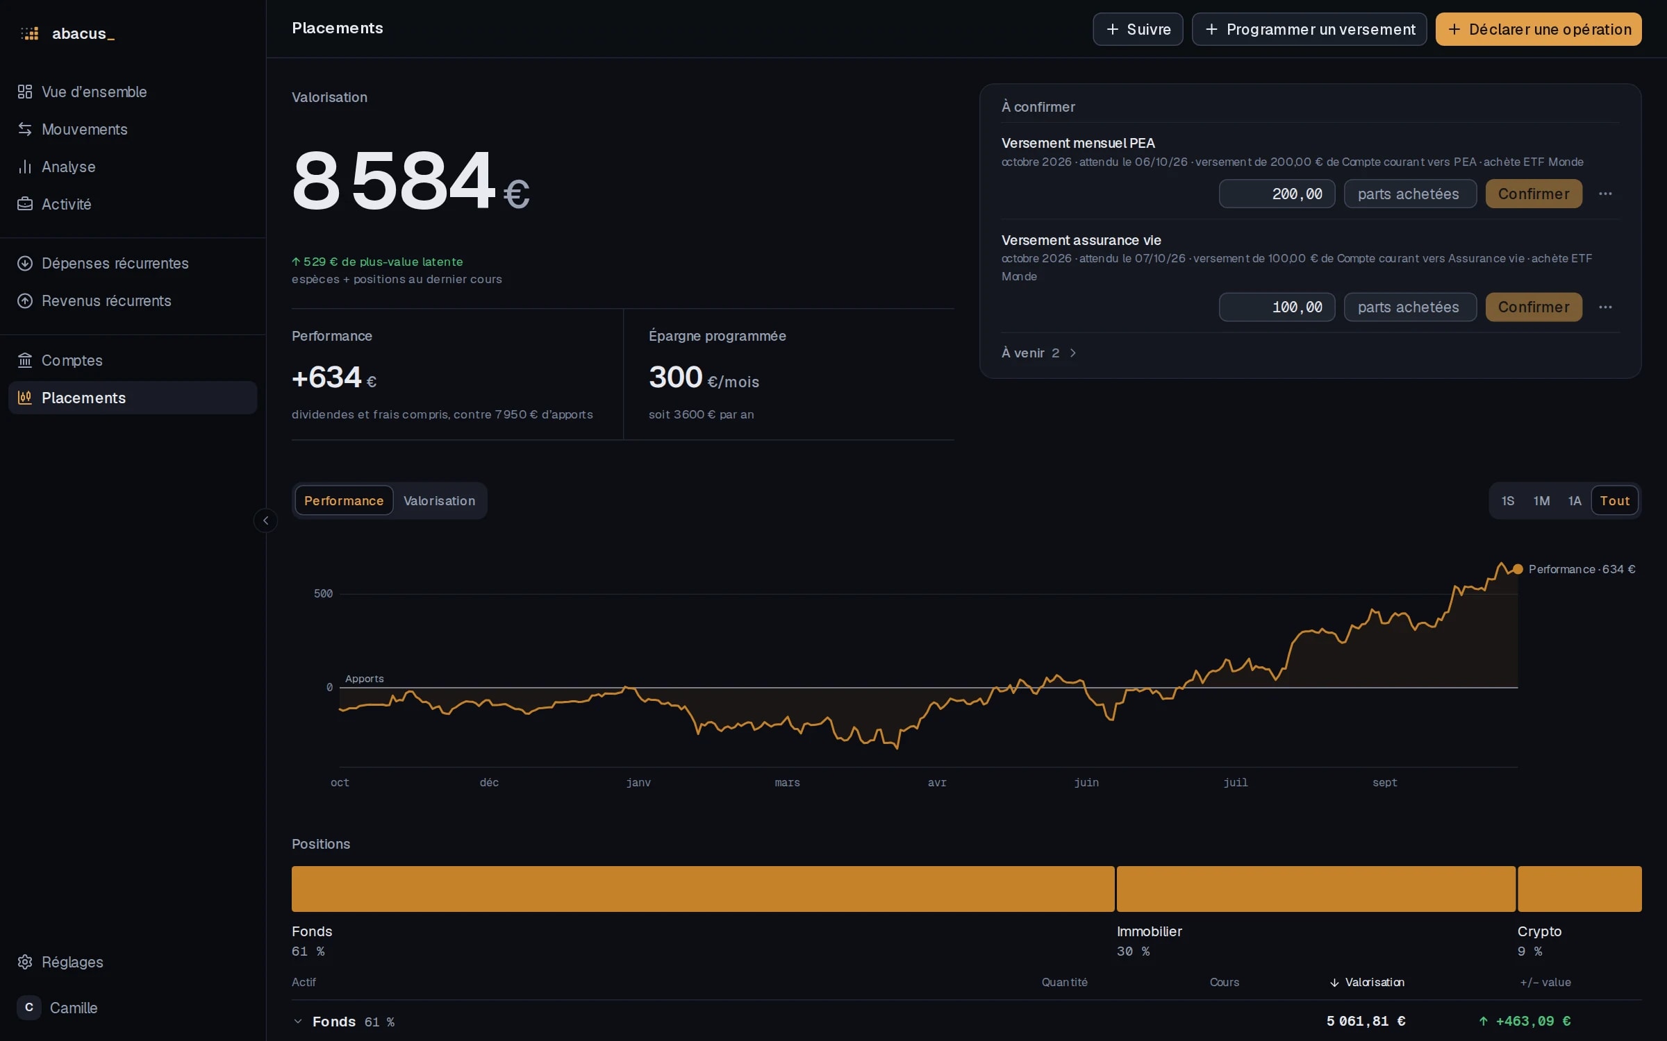Screen dimensions: 1667x1041
Task: Open Vue d'ensemble grid icon
Action: [25, 92]
